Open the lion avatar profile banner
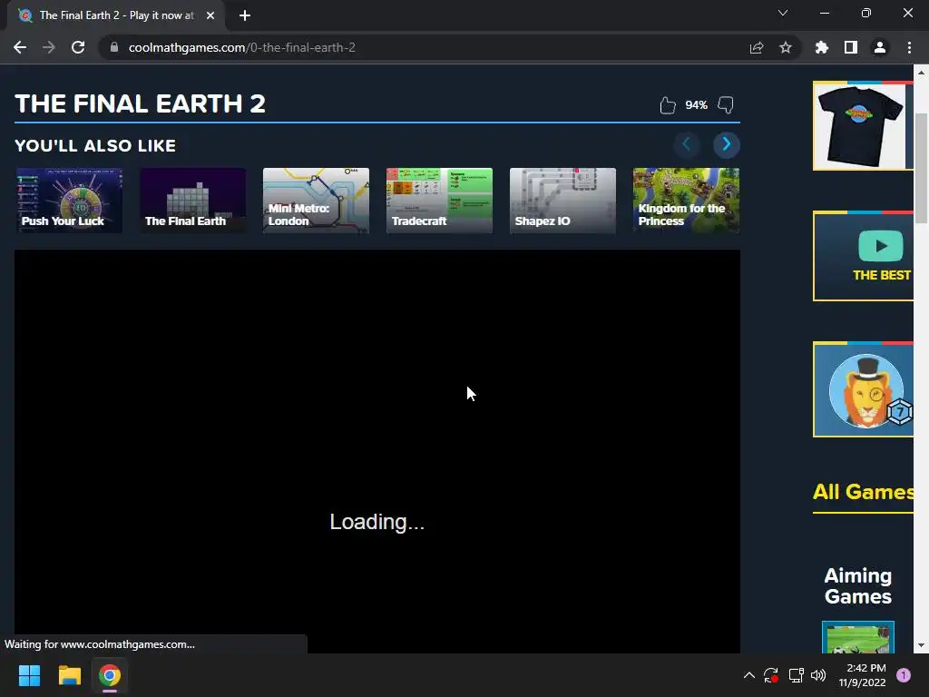 click(x=864, y=389)
